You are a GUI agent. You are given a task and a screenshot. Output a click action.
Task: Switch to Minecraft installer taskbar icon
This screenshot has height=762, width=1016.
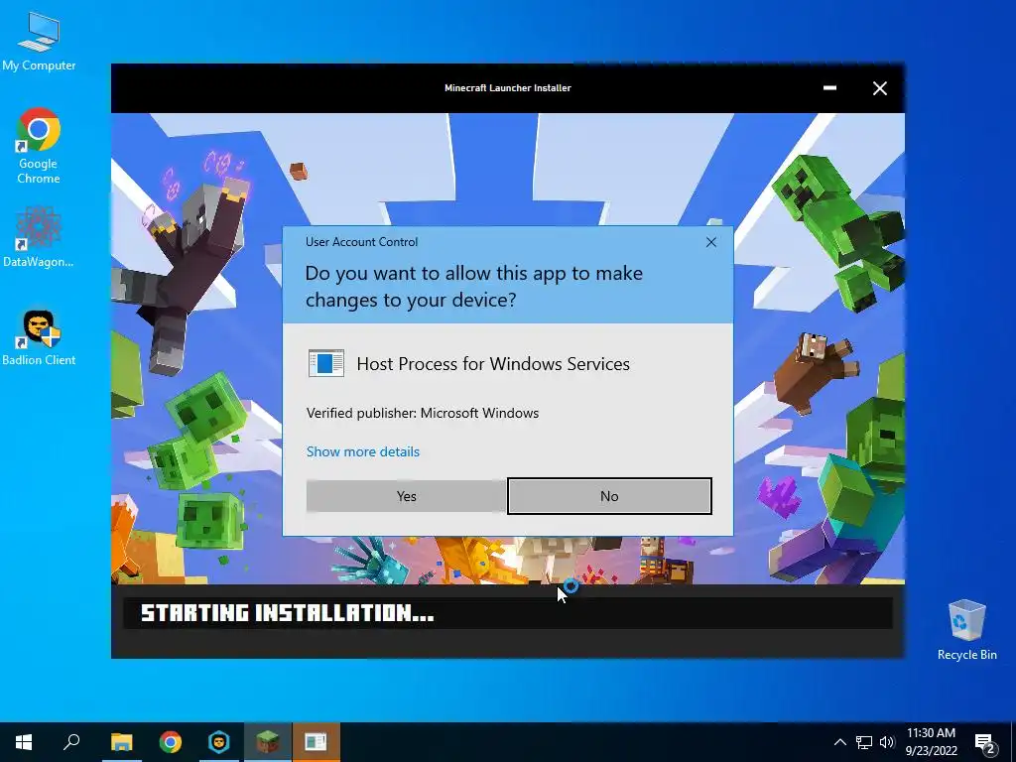pos(268,742)
